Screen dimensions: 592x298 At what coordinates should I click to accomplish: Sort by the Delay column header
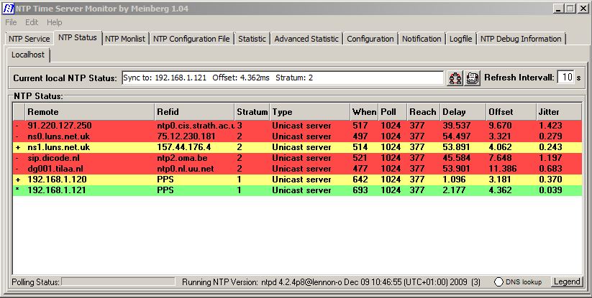coord(463,112)
